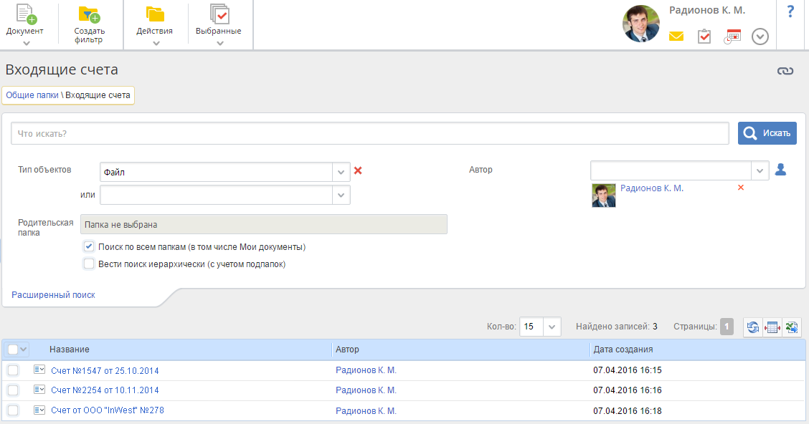Expand the Файл object type dropdown
Image resolution: width=809 pixels, height=424 pixels.
[341, 172]
